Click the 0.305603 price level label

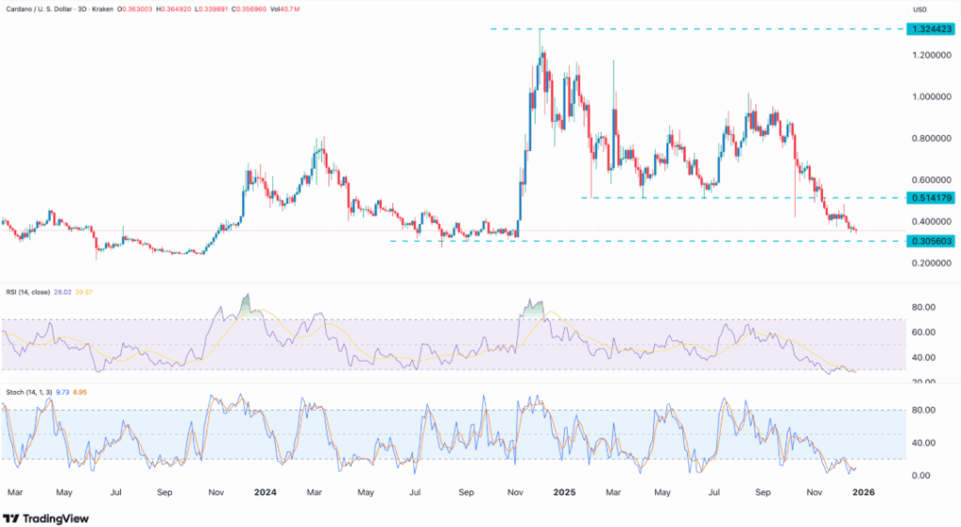click(931, 241)
